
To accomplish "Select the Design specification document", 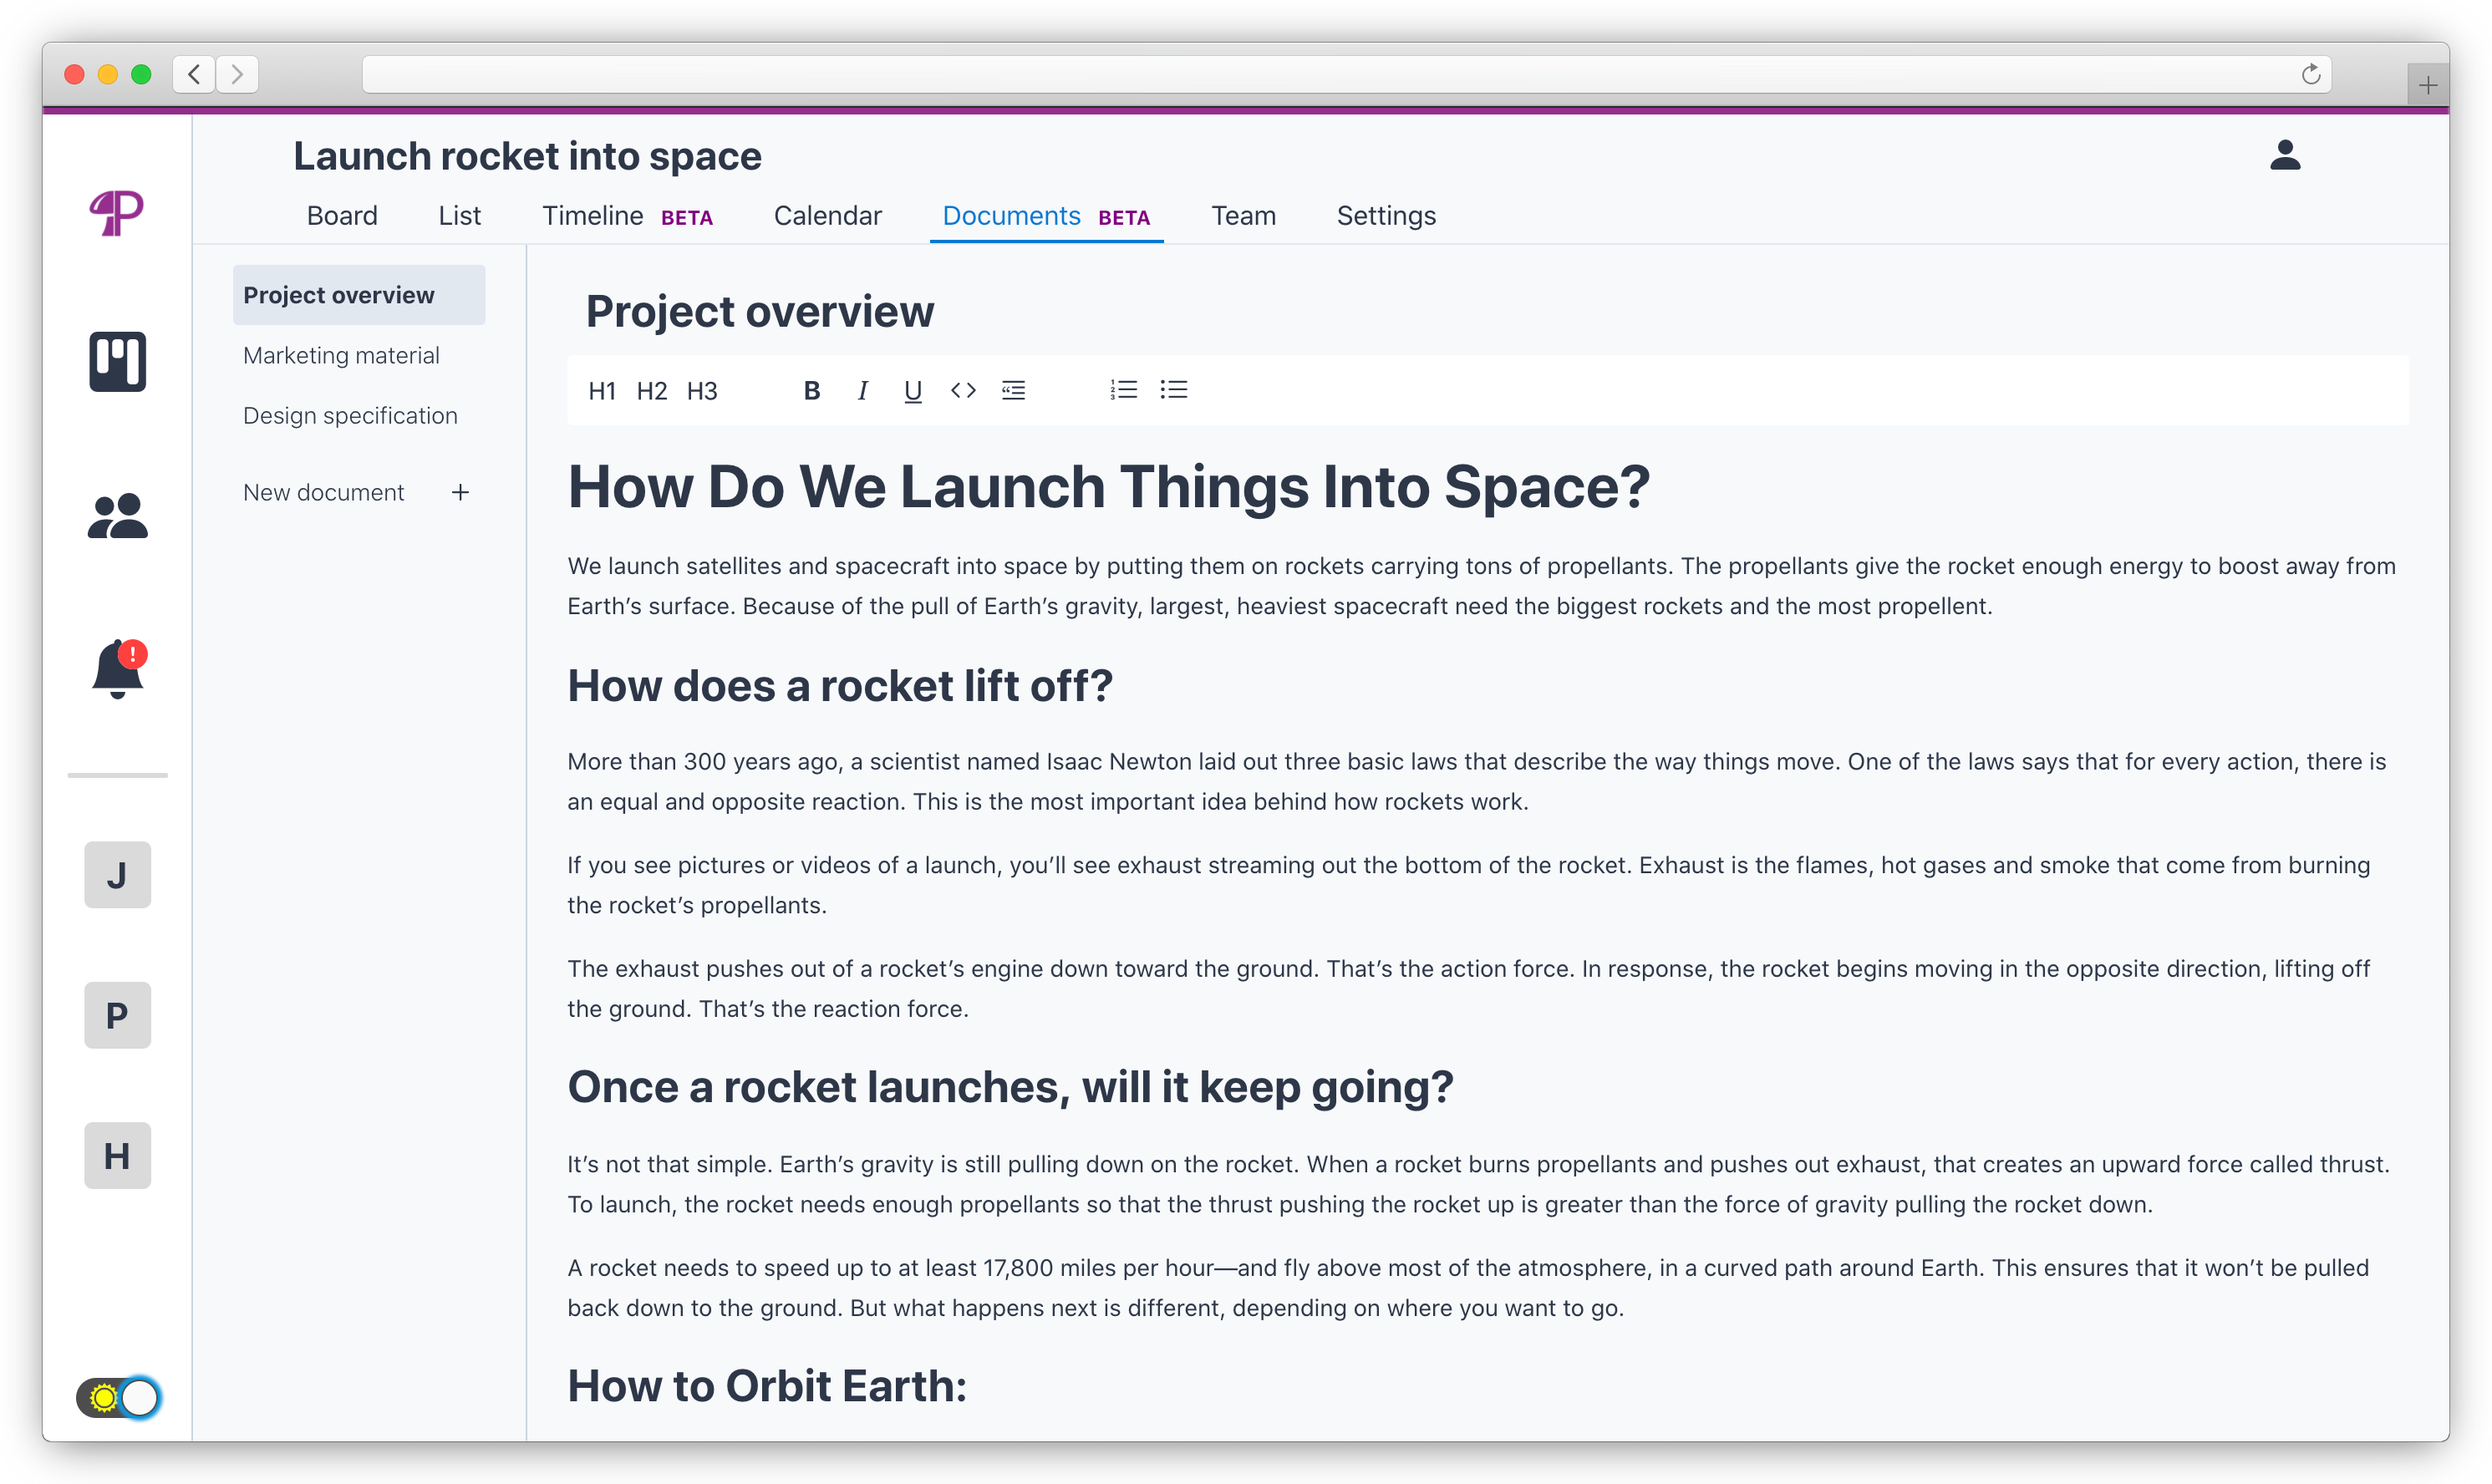I will pos(350,415).
